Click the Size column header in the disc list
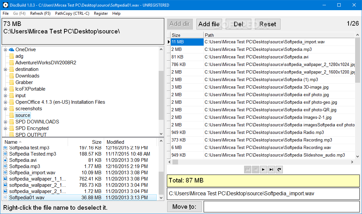362x214 pixels. coord(187,35)
